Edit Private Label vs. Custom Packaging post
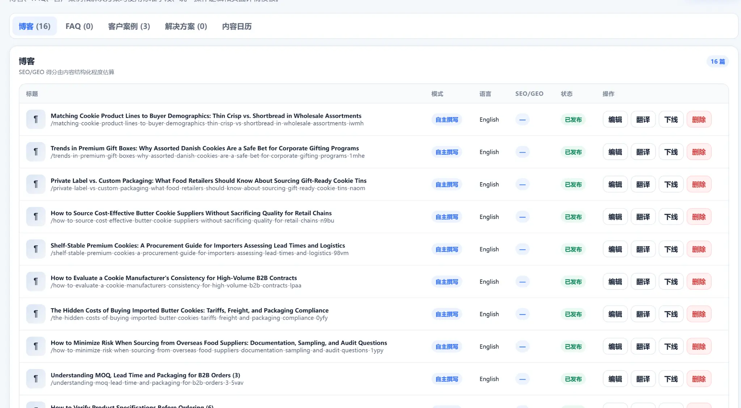The width and height of the screenshot is (741, 408). [615, 184]
